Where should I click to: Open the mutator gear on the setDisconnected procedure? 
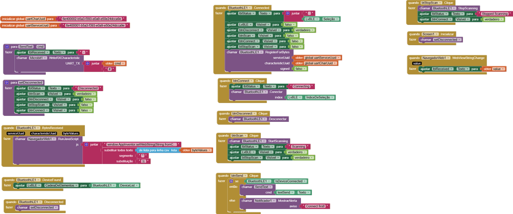[7, 83]
